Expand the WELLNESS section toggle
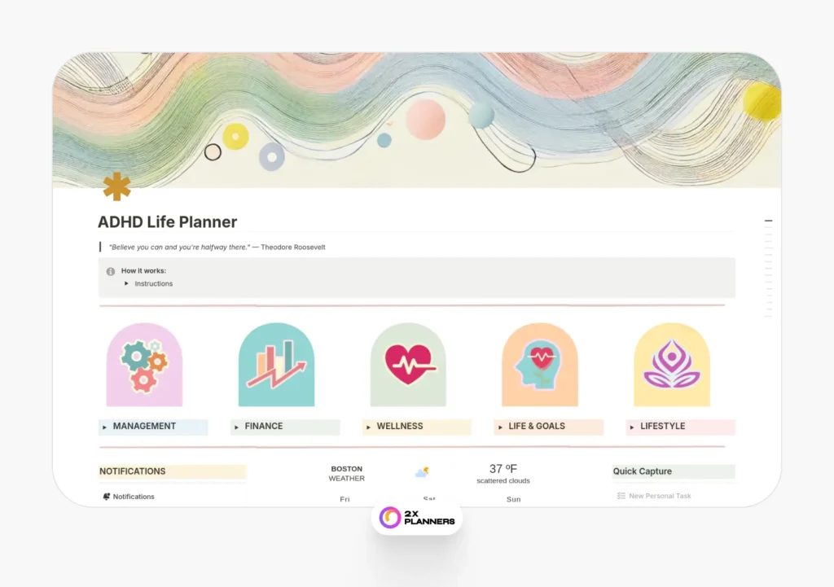Viewport: 834px width, 587px height. 369,427
